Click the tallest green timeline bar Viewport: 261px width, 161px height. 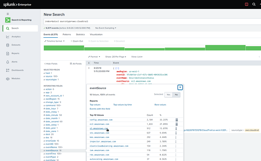coord(225,48)
